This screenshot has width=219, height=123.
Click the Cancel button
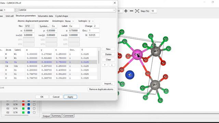56,97
